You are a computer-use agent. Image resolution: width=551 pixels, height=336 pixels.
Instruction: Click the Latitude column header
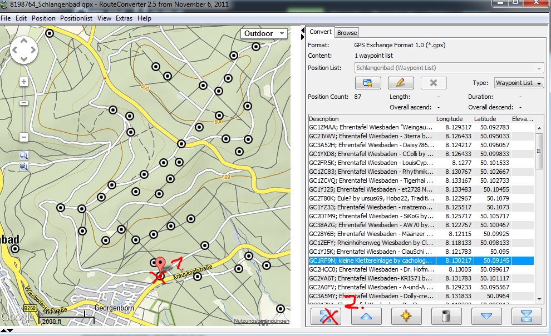pos(493,119)
